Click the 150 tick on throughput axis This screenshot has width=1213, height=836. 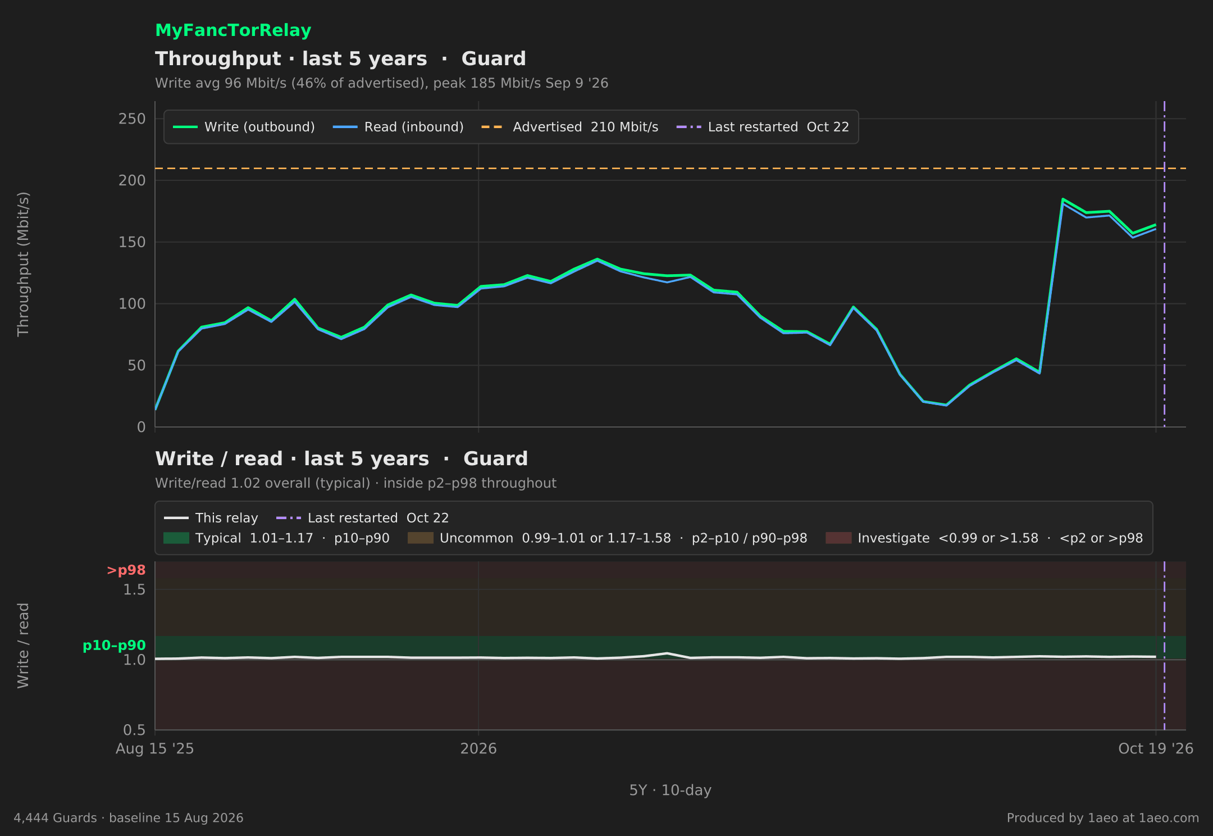point(132,242)
